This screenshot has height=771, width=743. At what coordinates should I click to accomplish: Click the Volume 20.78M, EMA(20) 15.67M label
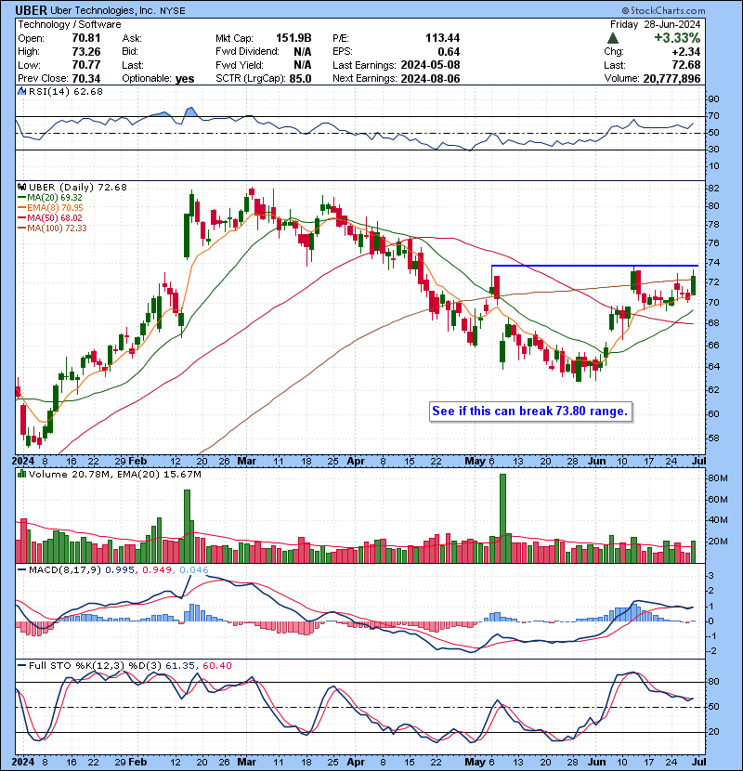115,475
